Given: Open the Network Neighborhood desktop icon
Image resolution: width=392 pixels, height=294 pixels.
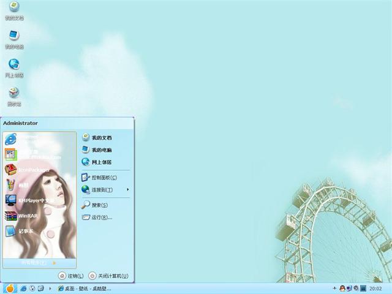Looking at the screenshot, I should [14, 68].
